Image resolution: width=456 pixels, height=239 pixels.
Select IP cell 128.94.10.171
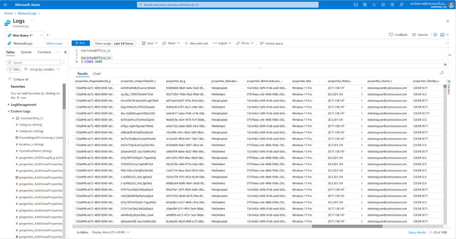(x=421, y=113)
